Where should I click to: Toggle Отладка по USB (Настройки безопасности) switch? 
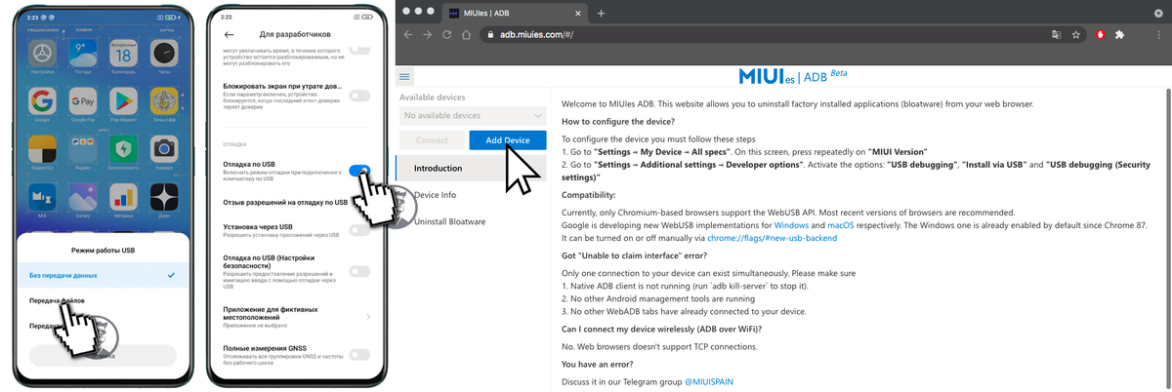click(359, 272)
